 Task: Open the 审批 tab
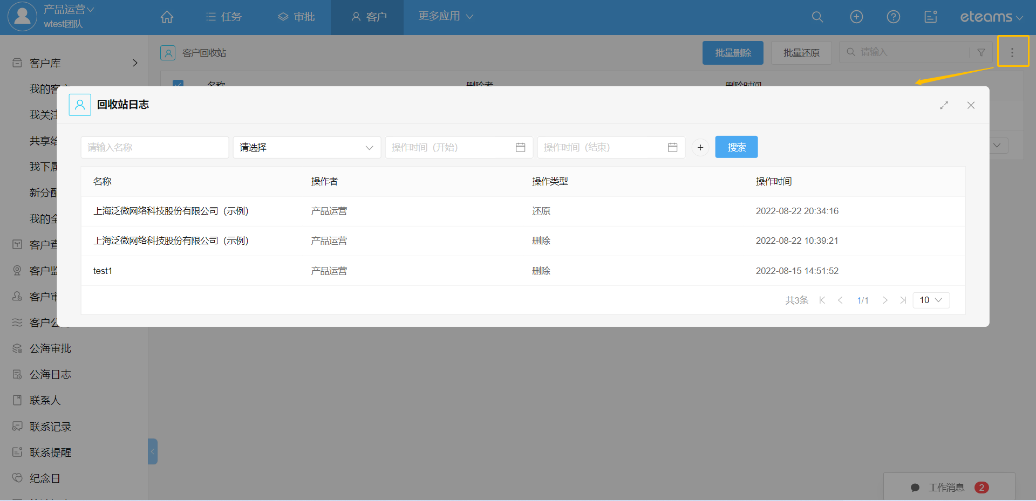point(296,17)
